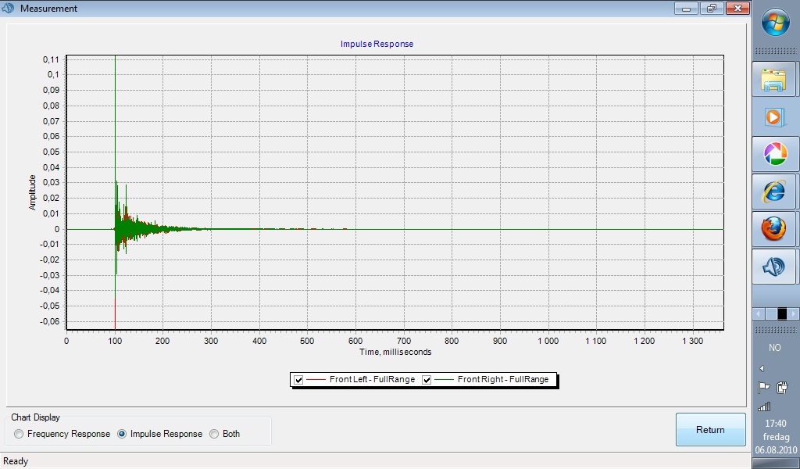
Task: Open Windows Explorer from the taskbar
Action: click(774, 79)
